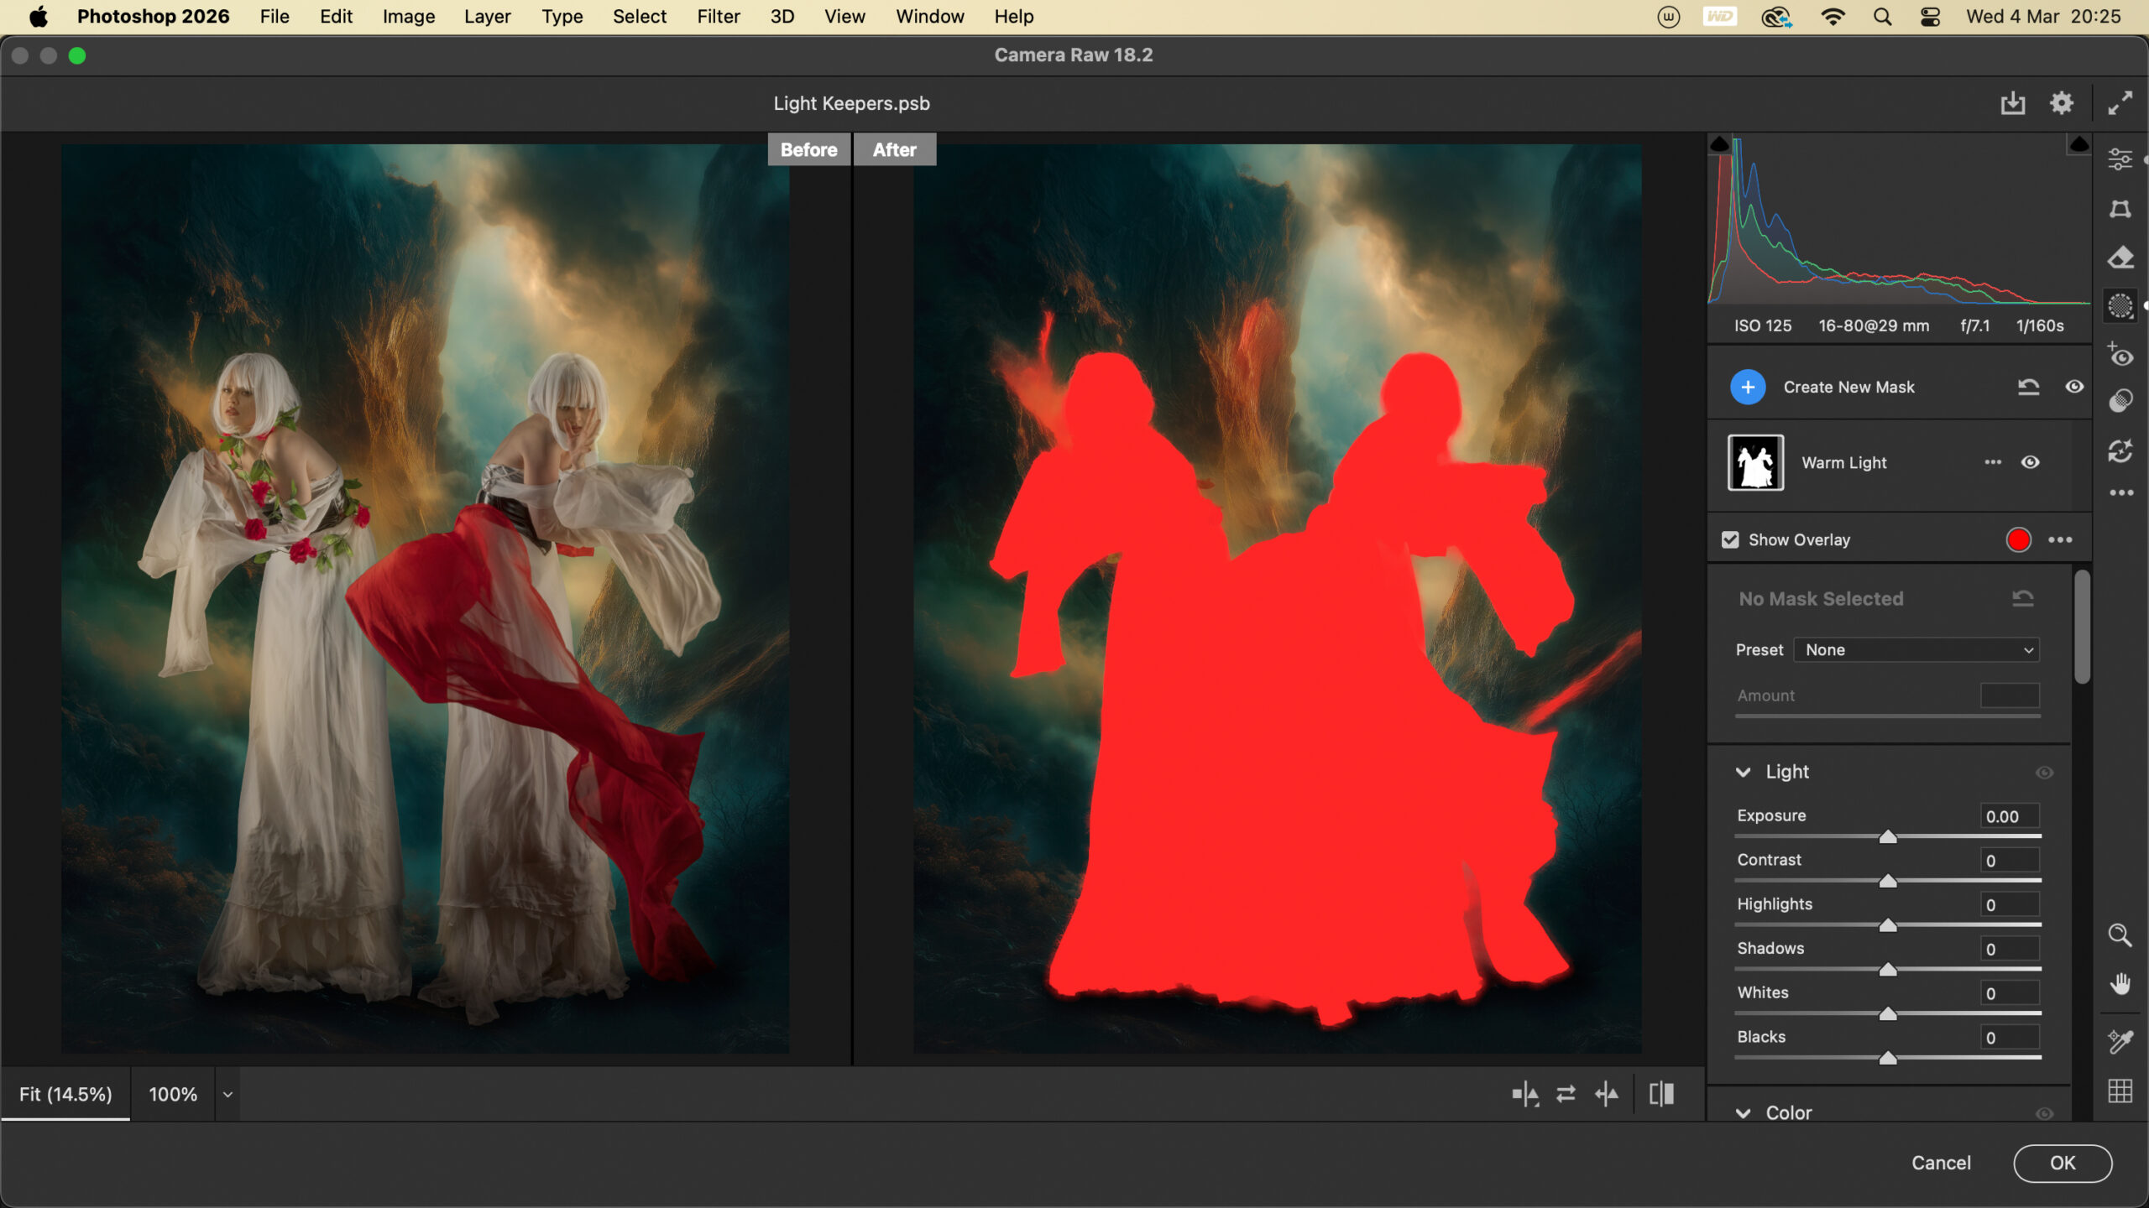Viewport: 2149px width, 1208px height.
Task: Open the Layer menu
Action: point(487,17)
